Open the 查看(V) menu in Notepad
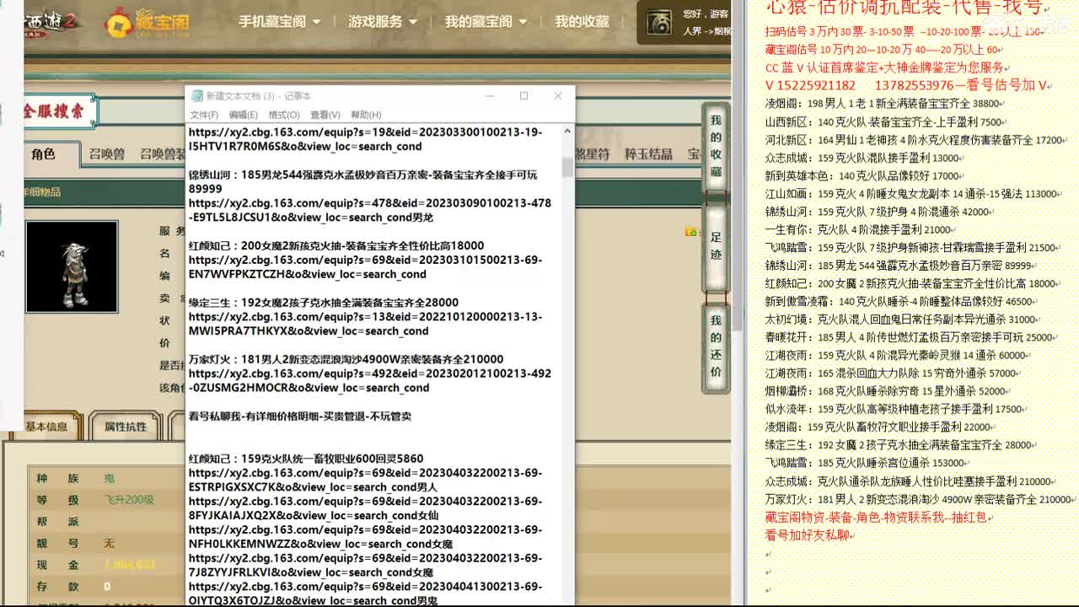 click(325, 115)
